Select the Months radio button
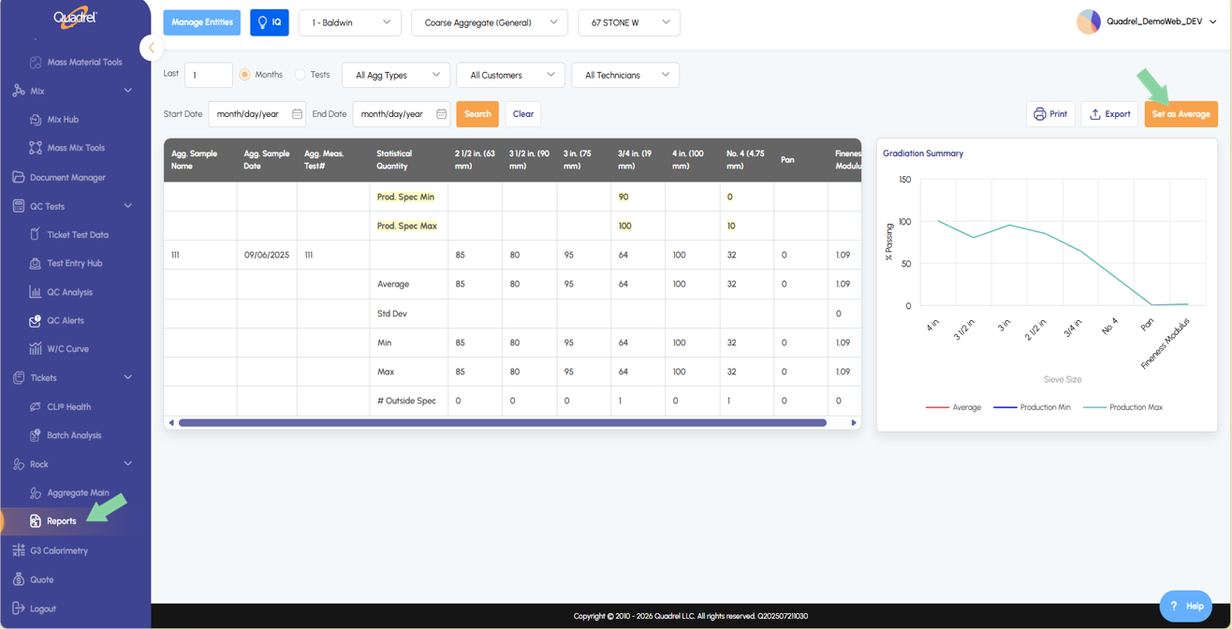 point(245,75)
